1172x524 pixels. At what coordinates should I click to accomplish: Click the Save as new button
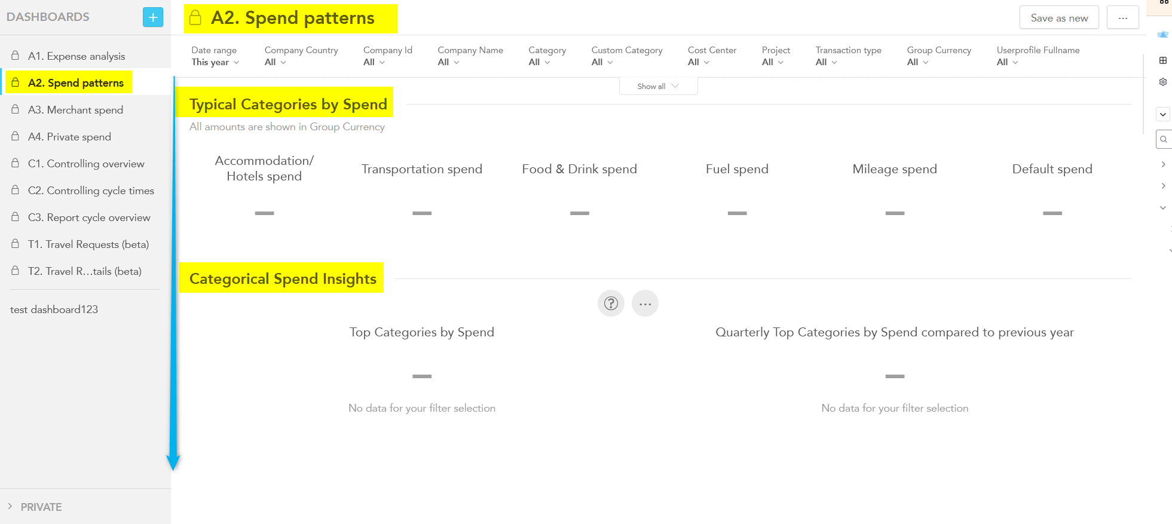[1058, 18]
